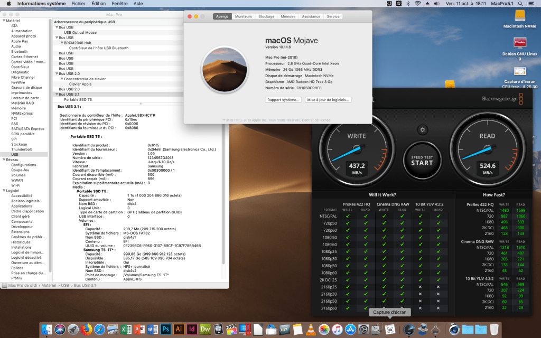Select Portable SSD T5 in the USB tree

click(78, 99)
